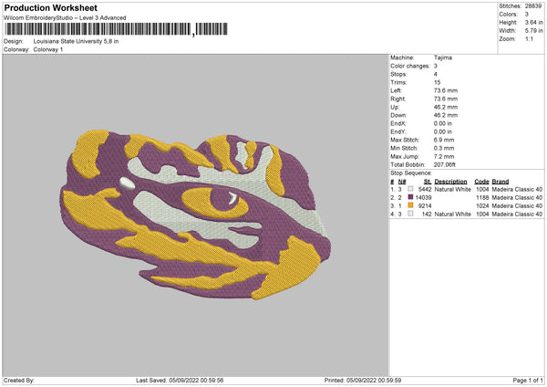The width and height of the screenshot is (547, 387).
Task: Click Natural White in stop row 1
Action: (453, 189)
